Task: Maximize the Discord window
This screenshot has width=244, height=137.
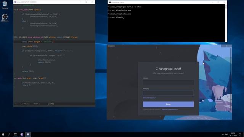Action: pos(226,46)
